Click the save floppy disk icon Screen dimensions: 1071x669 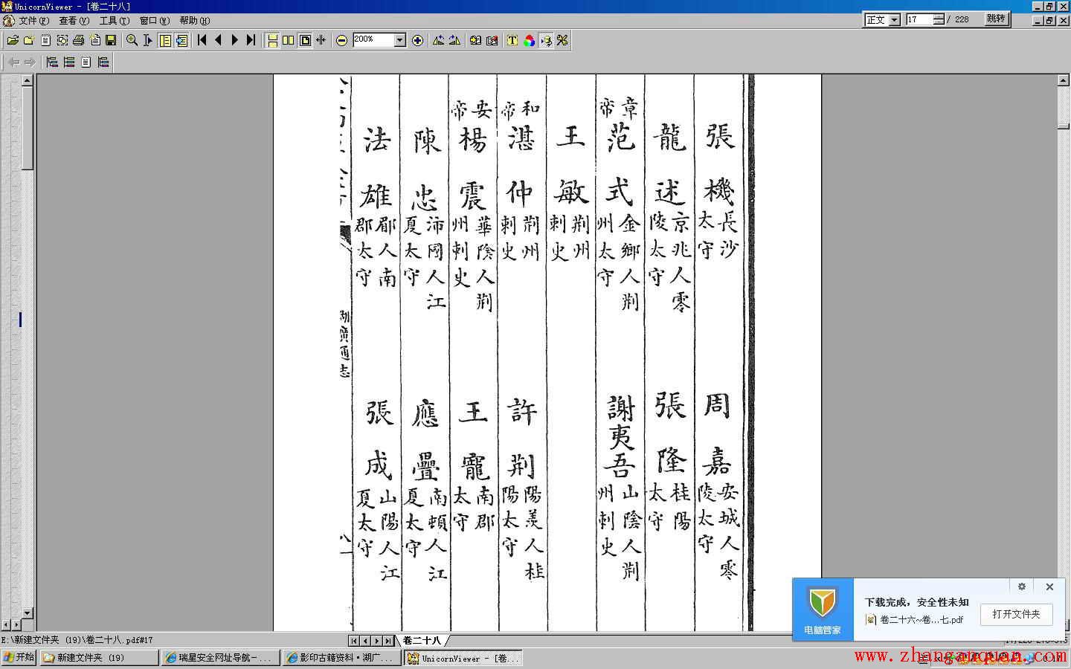pyautogui.click(x=111, y=40)
